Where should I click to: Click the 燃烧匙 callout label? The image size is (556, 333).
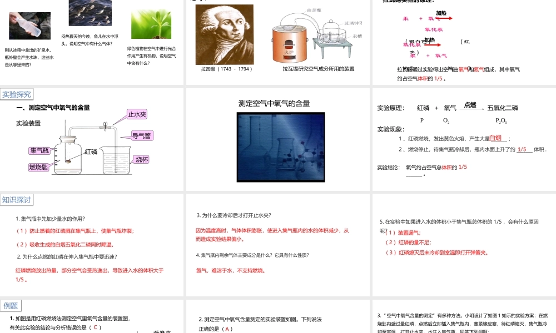point(38,167)
